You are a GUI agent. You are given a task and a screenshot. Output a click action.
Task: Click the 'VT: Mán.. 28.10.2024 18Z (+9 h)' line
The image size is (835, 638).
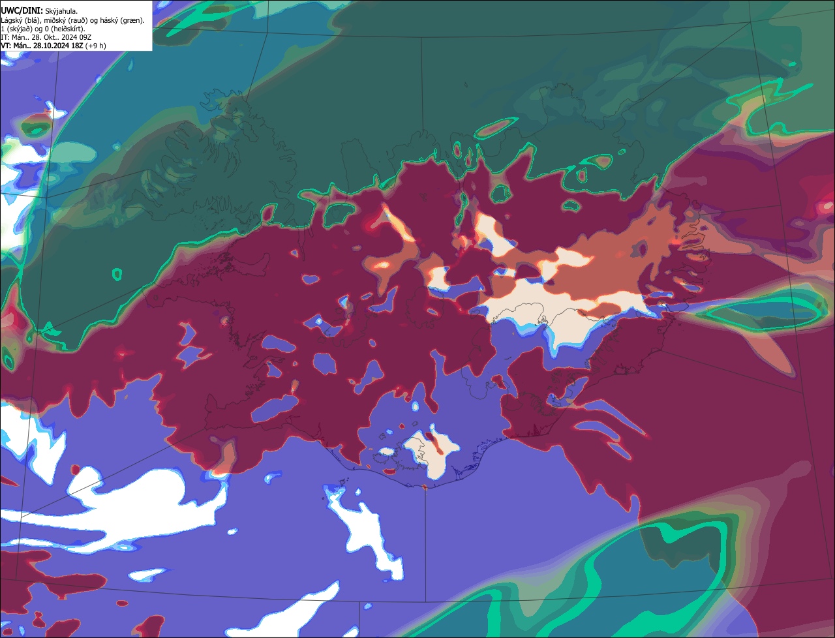point(53,45)
